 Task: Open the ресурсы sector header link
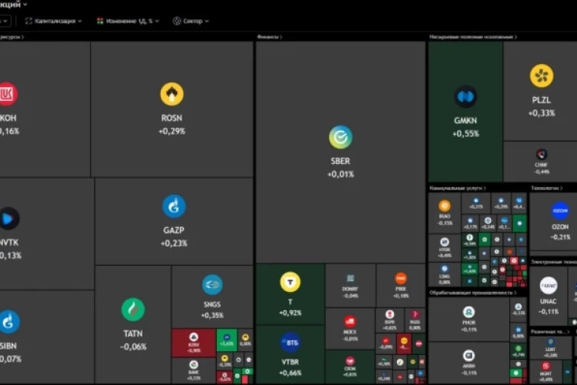point(12,37)
